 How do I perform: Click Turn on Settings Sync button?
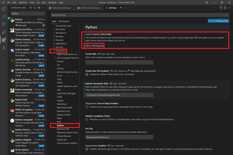(x=218, y=21)
